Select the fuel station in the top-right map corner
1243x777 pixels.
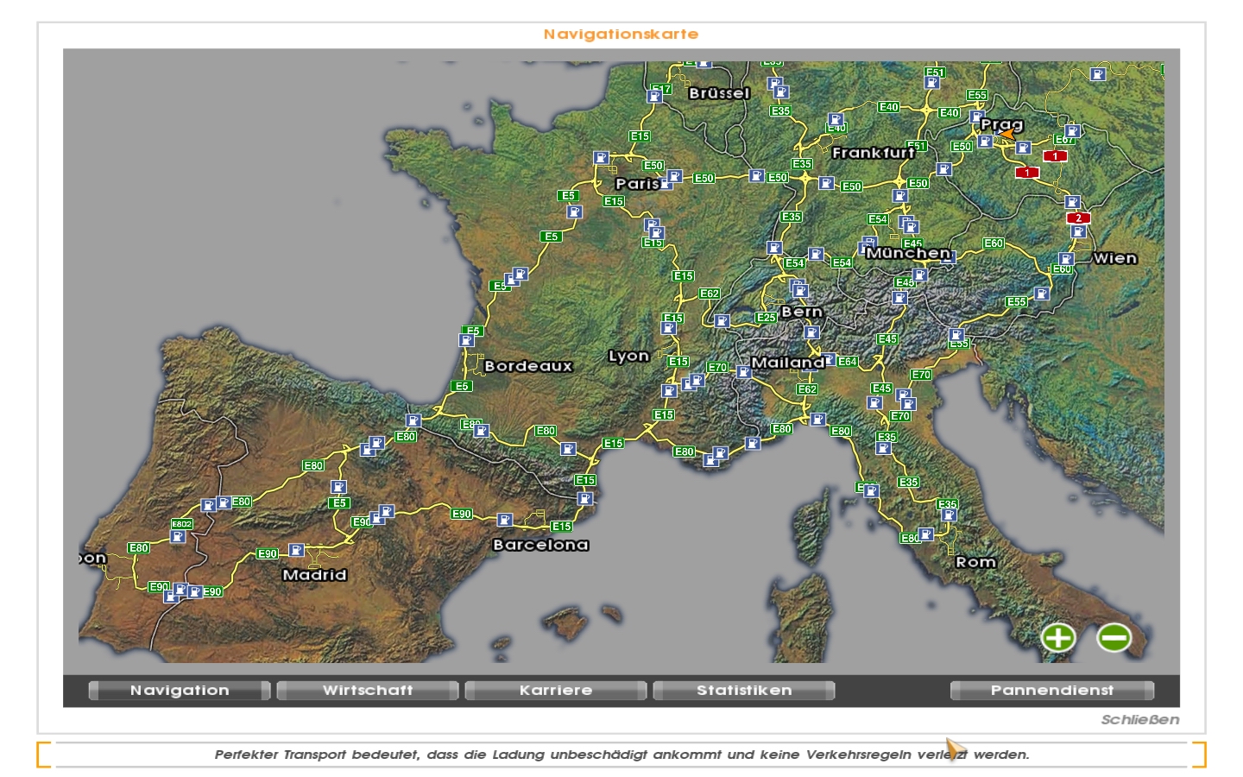[x=1097, y=75]
